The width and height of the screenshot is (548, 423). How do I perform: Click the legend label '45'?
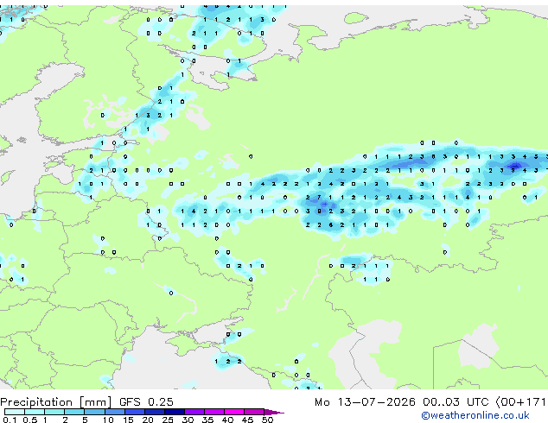point(247,420)
